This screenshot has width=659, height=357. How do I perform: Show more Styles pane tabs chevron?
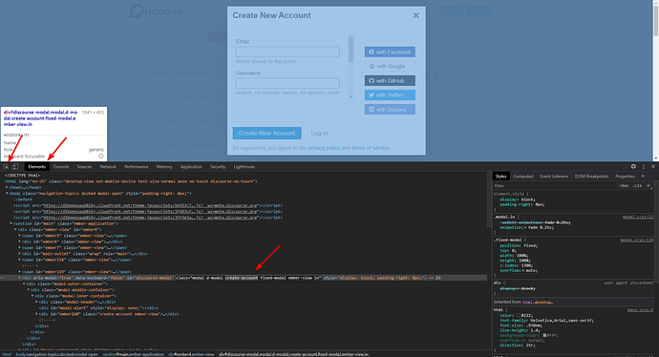coord(643,176)
